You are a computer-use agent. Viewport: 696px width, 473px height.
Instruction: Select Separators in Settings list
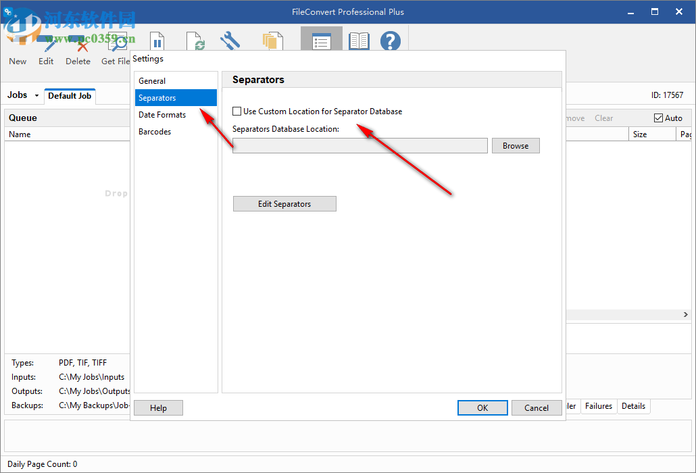(176, 97)
